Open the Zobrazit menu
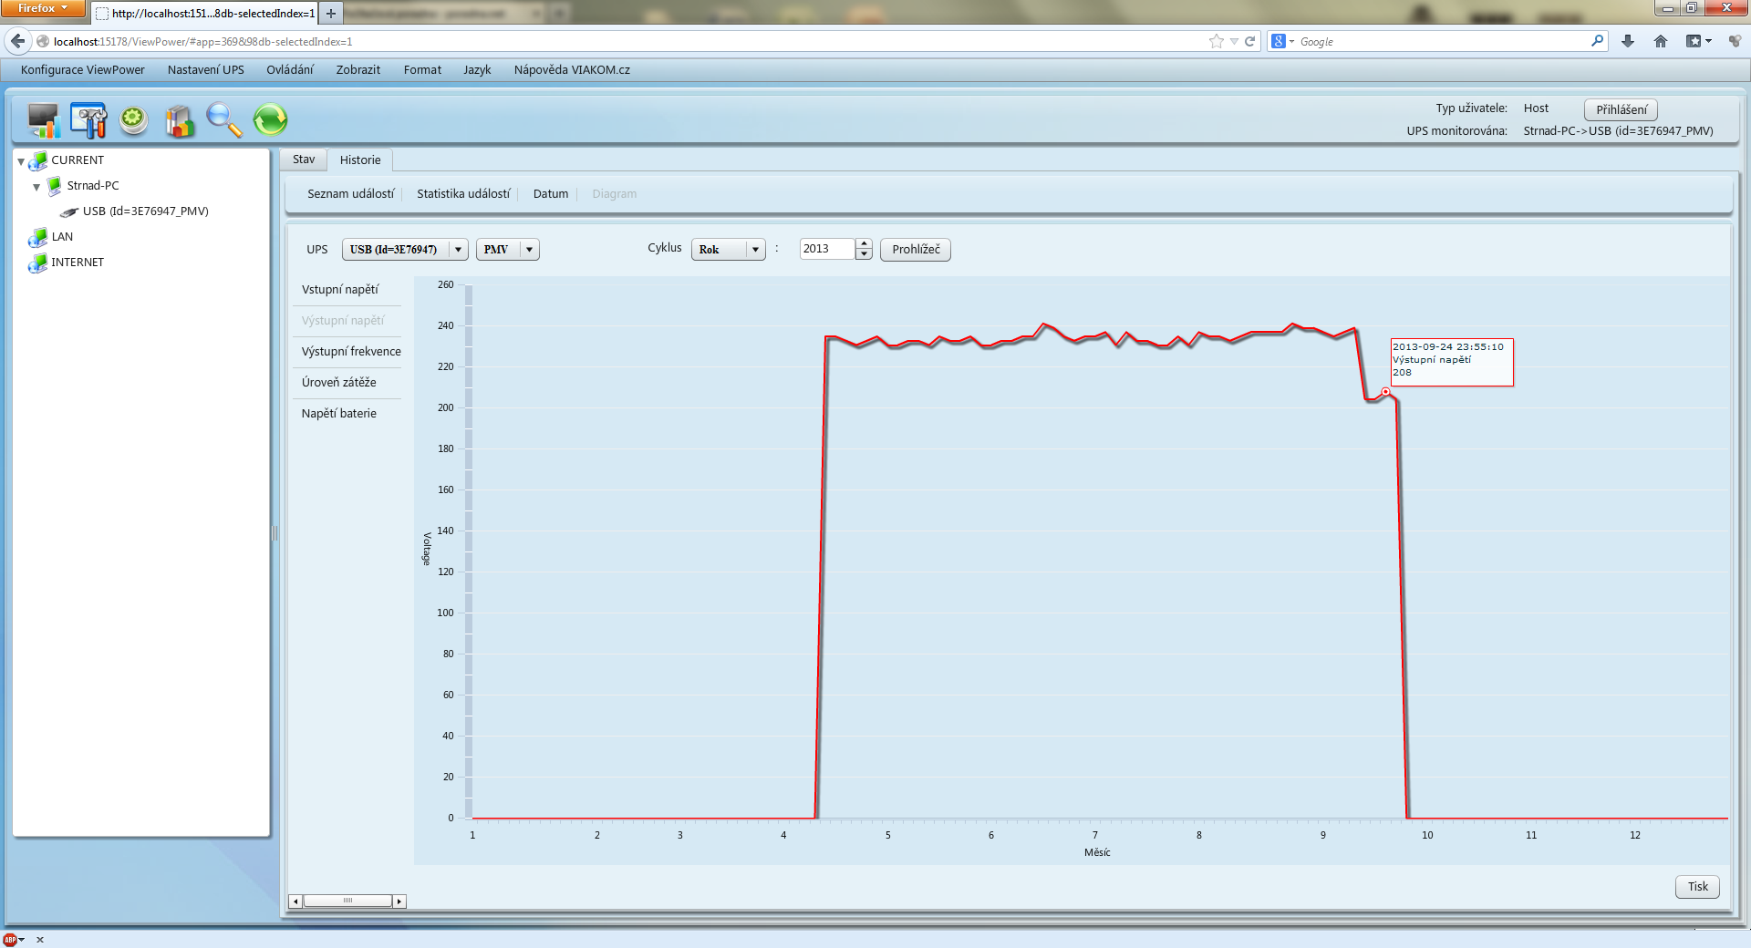Screen dimensions: 1751x948 (x=358, y=70)
